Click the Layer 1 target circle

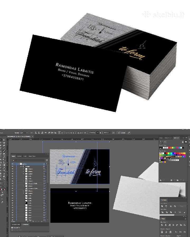[x=44, y=164]
